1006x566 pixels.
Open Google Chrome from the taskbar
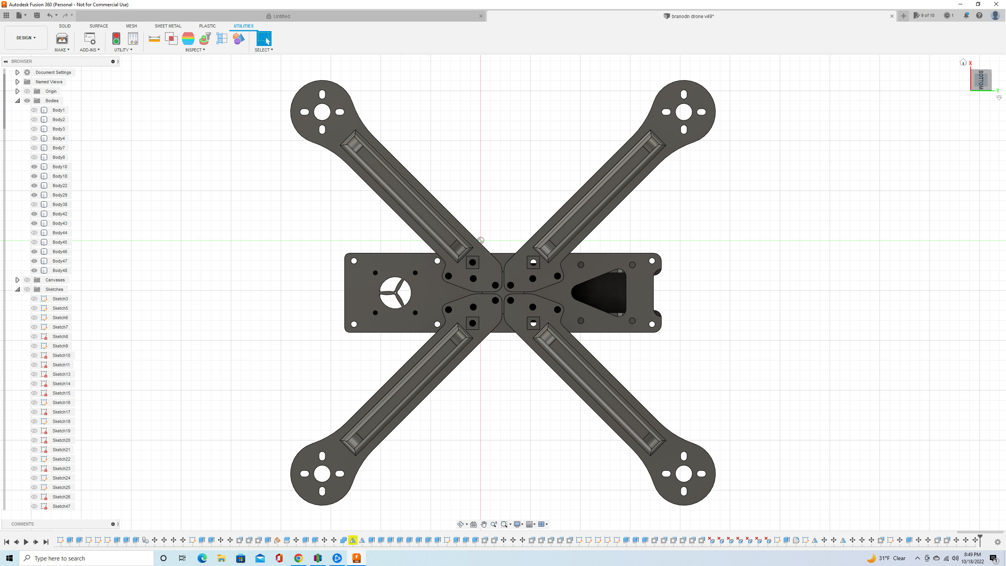click(298, 558)
